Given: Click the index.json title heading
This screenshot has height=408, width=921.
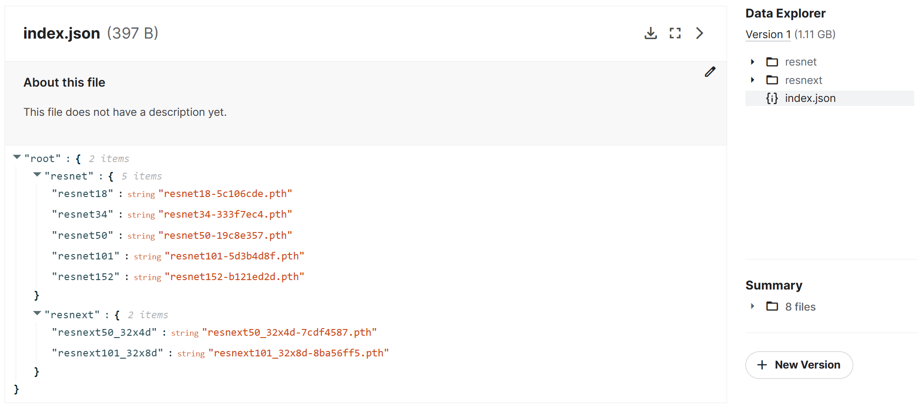Looking at the screenshot, I should click(61, 33).
